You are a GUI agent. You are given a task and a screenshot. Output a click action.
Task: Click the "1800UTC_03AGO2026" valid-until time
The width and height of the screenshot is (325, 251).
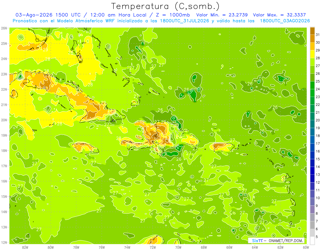pos(285,21)
